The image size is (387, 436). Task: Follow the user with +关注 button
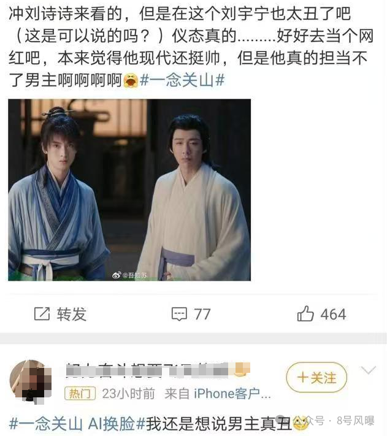(x=316, y=377)
